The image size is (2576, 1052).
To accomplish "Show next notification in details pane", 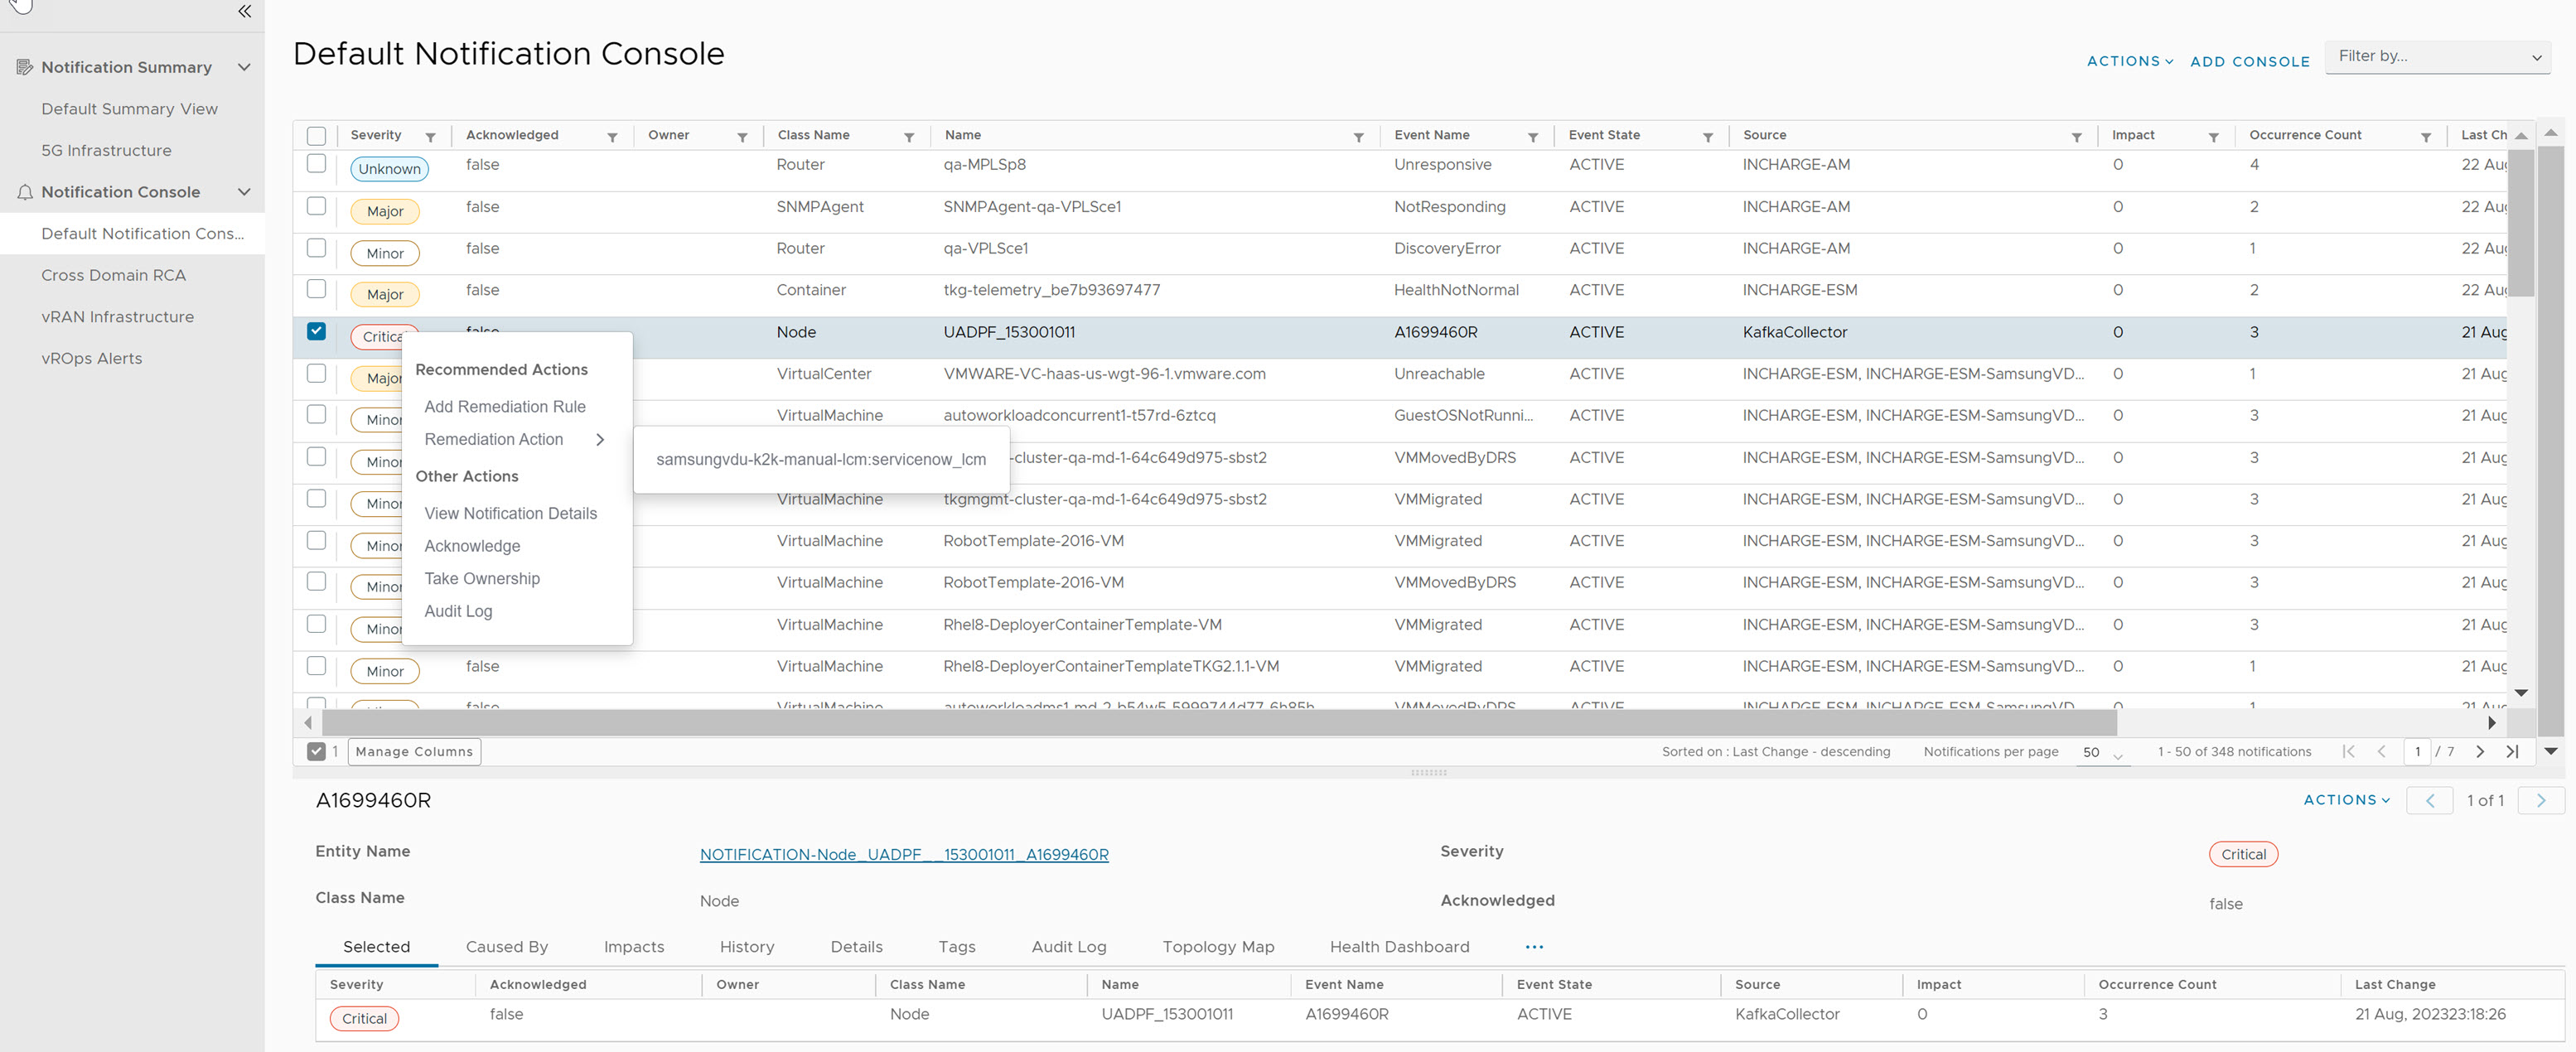I will tap(2541, 800).
